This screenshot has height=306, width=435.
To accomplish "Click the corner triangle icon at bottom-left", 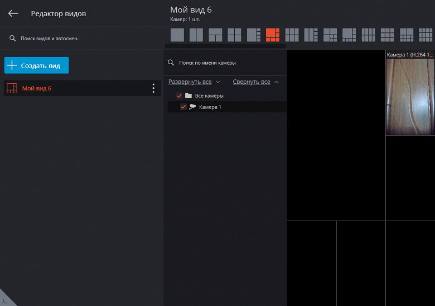I will pyautogui.click(x=6, y=300).
